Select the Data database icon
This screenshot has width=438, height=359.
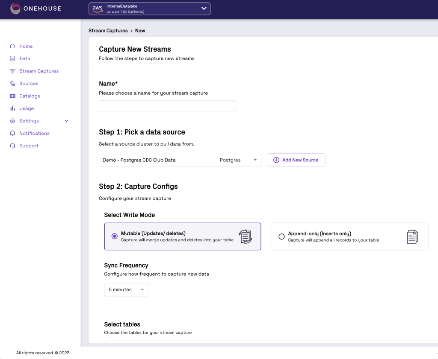click(12, 58)
